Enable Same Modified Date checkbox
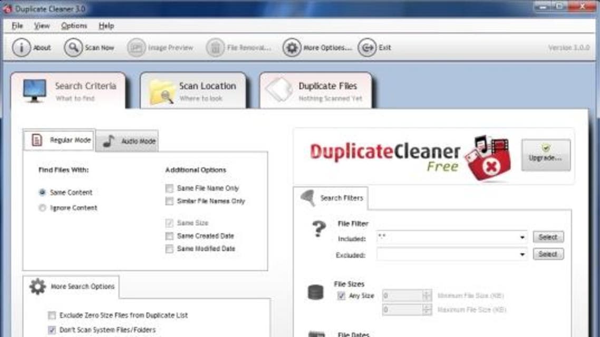Screen dimensions: 600x337 pyautogui.click(x=169, y=249)
